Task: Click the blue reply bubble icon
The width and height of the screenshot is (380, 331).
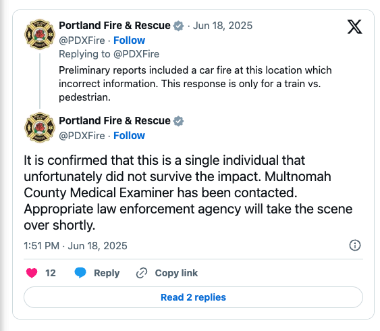Action: point(80,273)
